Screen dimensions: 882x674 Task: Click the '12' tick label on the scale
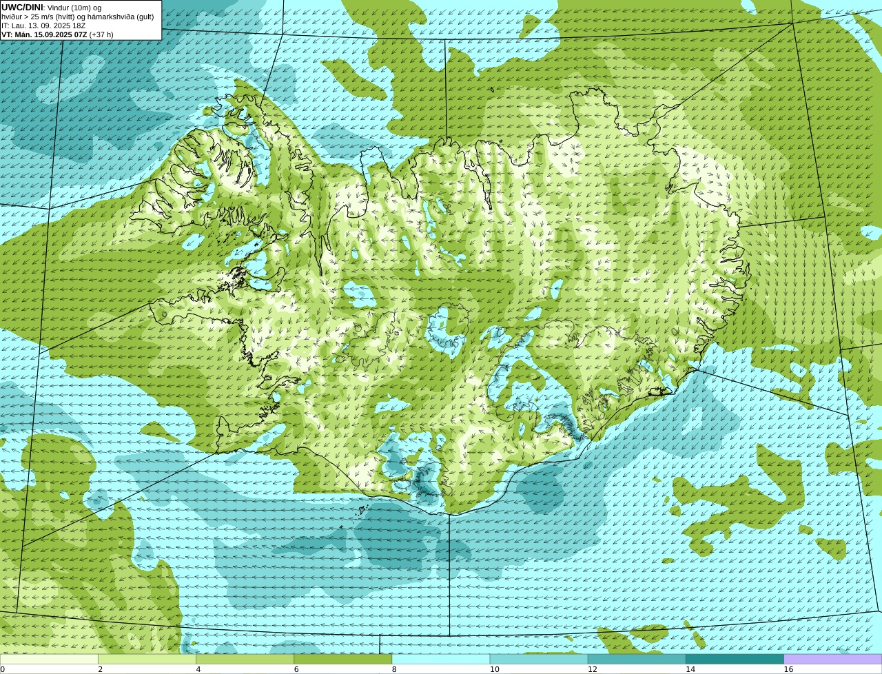tap(592, 669)
